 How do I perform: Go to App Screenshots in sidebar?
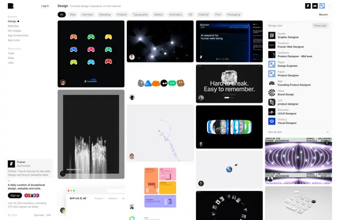tap(18, 35)
